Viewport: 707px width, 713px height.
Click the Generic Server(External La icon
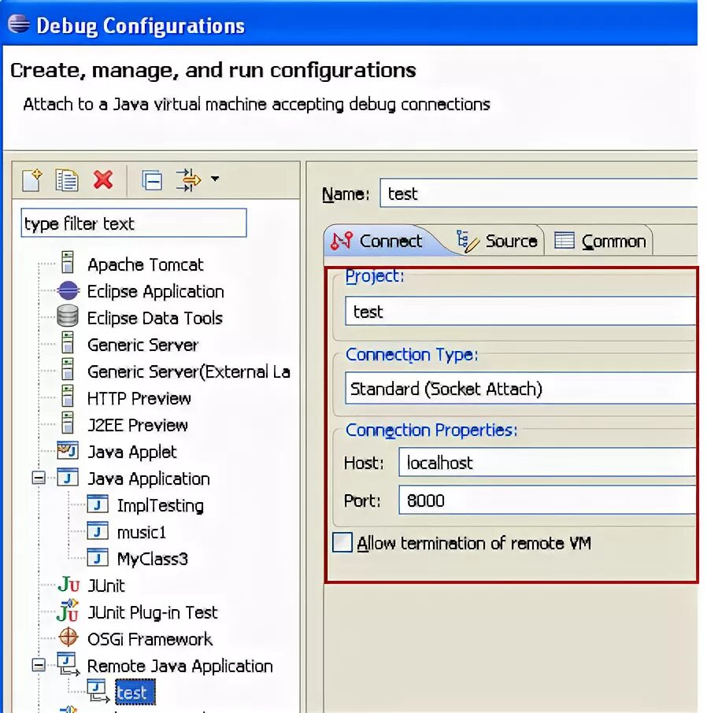click(68, 369)
